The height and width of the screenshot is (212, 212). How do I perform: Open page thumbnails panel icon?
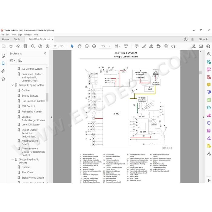(3, 56)
